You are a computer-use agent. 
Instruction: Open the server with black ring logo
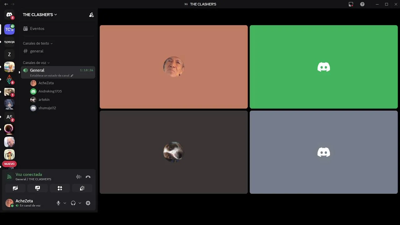(x=9, y=129)
